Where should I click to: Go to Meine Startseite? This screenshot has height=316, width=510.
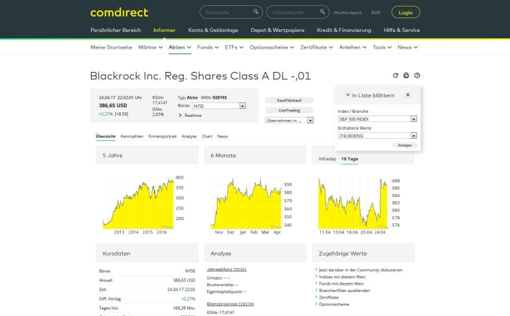click(111, 47)
